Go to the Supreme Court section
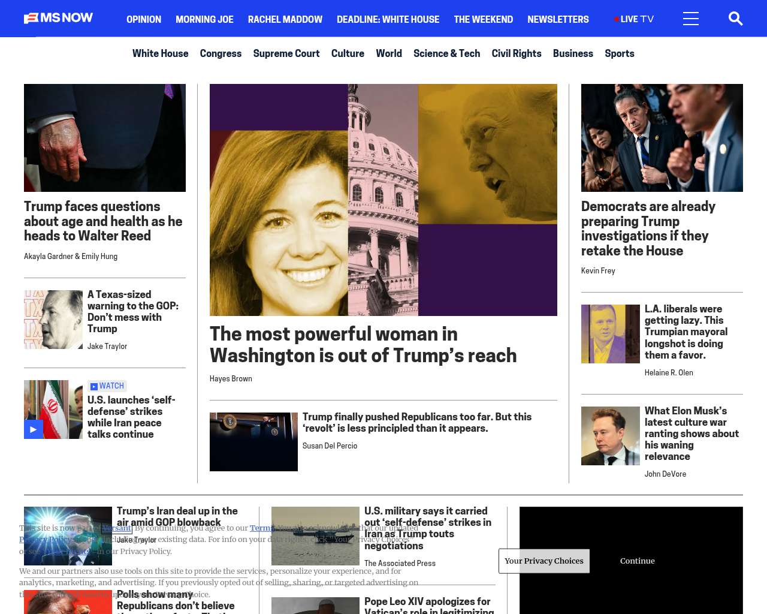The width and height of the screenshot is (767, 614). point(286,53)
